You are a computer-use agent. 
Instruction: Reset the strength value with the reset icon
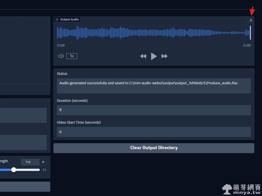(43, 162)
